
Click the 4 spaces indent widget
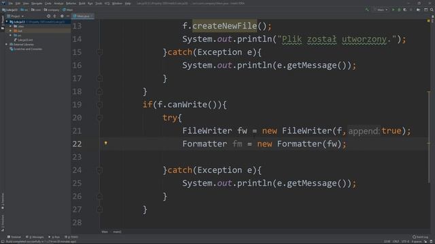(x=417, y=242)
